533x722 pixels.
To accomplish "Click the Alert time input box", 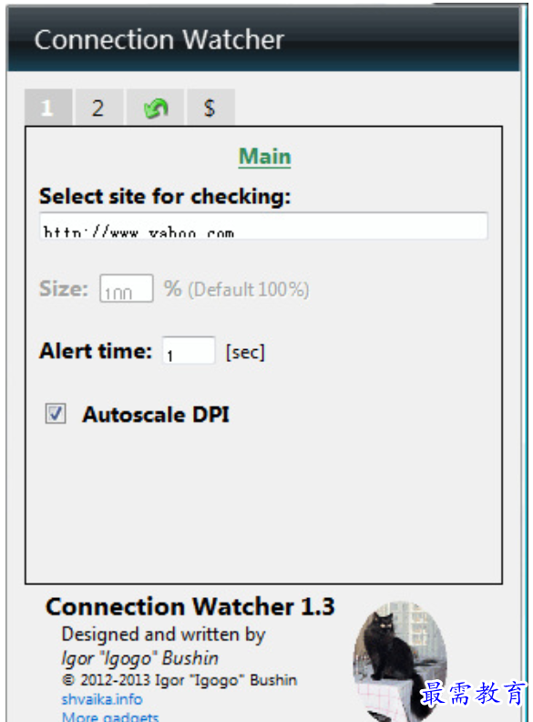I will pyautogui.click(x=189, y=350).
